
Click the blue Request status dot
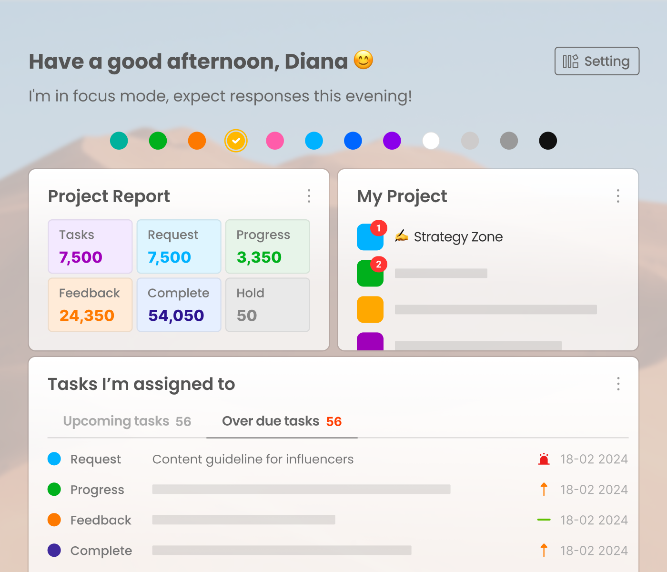(54, 459)
